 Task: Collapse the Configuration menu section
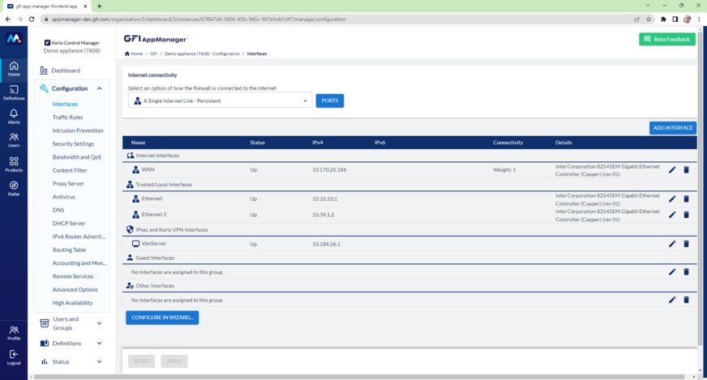[x=99, y=88]
